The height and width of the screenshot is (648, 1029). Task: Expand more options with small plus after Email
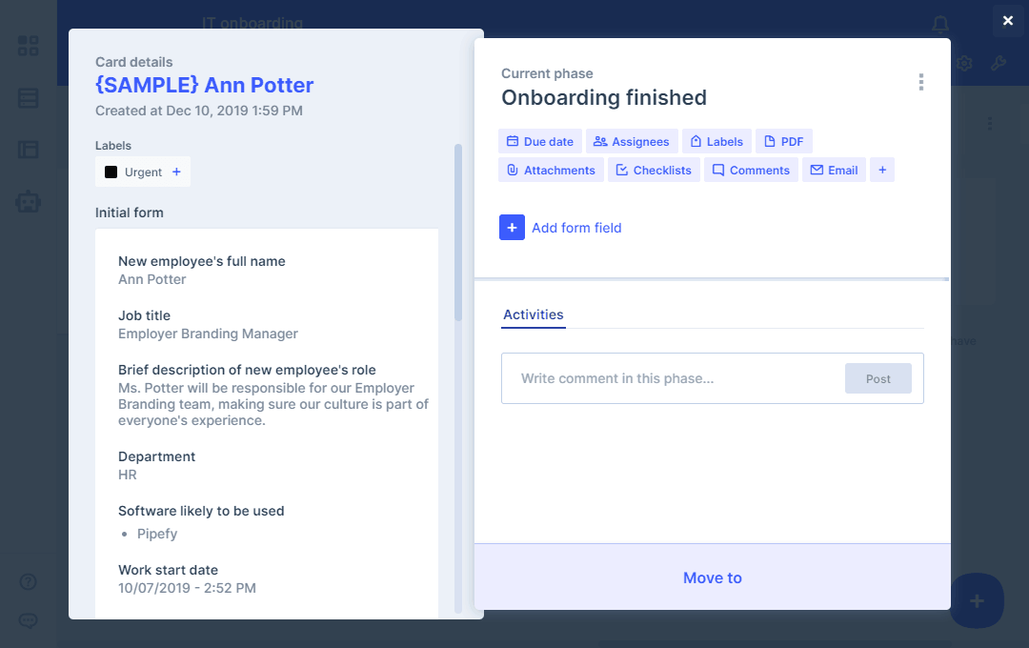(x=882, y=171)
